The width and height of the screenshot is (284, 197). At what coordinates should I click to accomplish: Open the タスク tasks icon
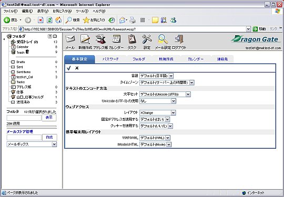pyautogui.click(x=132, y=39)
